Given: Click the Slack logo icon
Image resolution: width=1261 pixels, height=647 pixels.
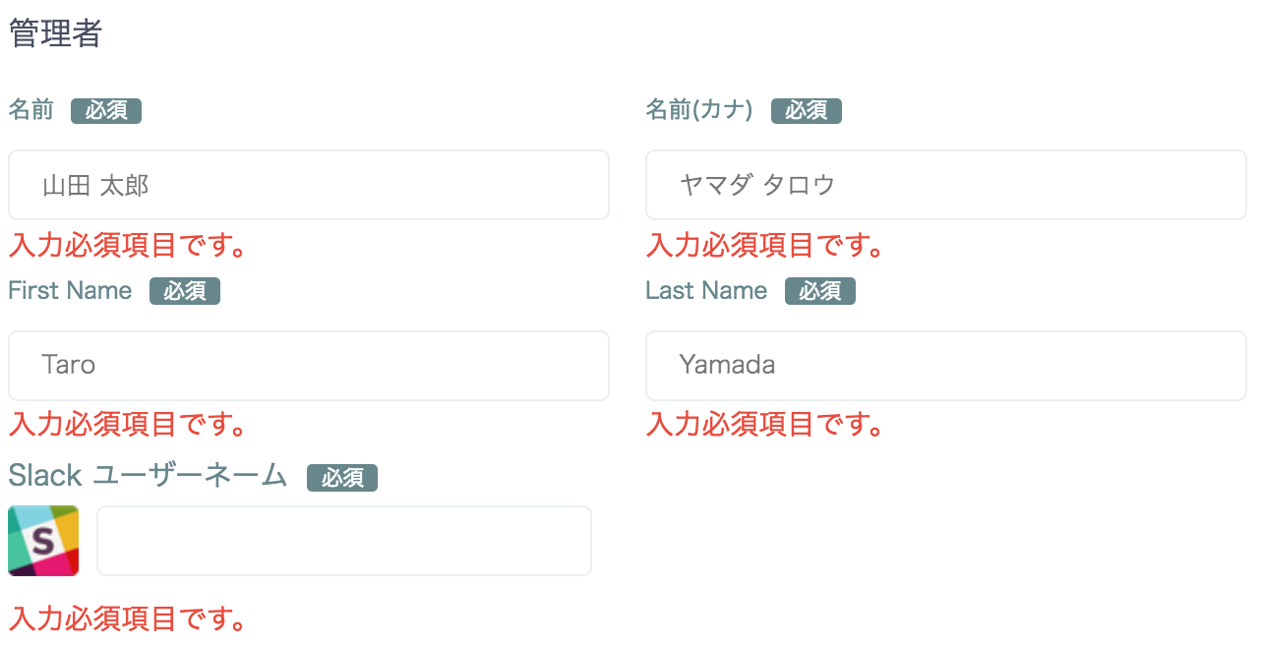Looking at the screenshot, I should click(x=43, y=541).
